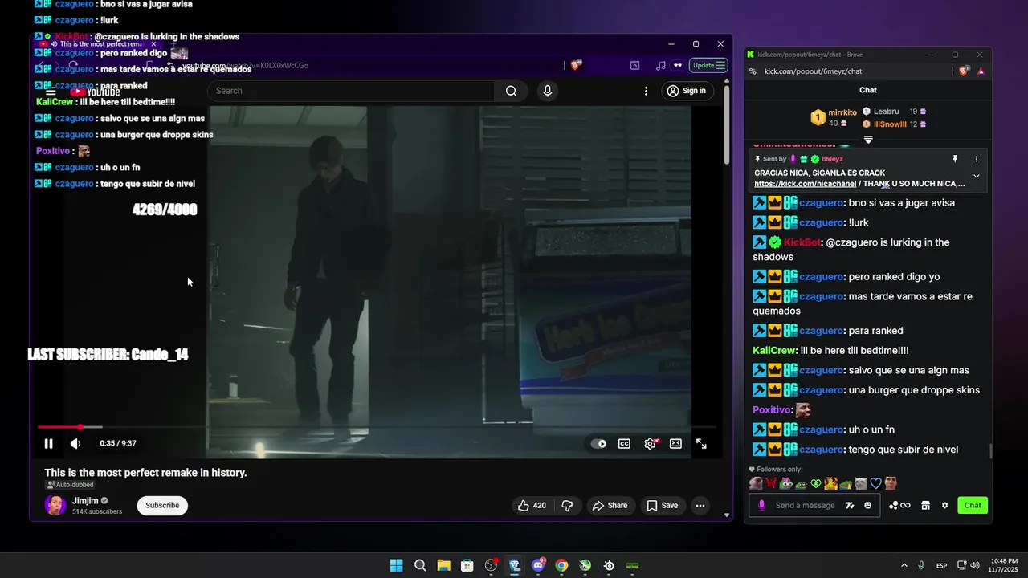Save the video to a playlist
Image resolution: width=1028 pixels, height=578 pixels.
click(x=663, y=505)
